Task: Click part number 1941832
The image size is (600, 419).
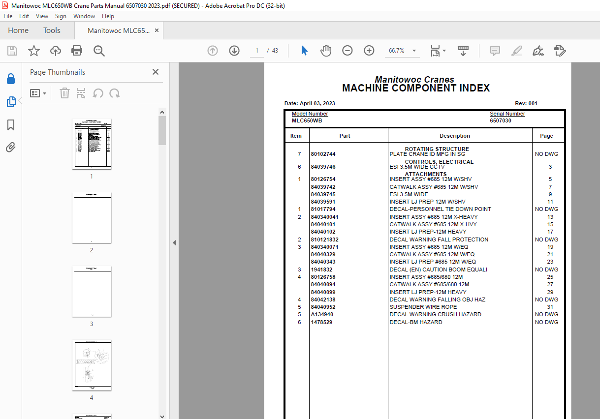Action: tap(321, 269)
